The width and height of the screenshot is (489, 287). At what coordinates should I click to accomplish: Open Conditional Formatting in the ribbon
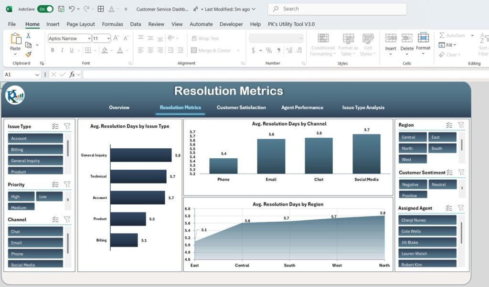point(323,45)
